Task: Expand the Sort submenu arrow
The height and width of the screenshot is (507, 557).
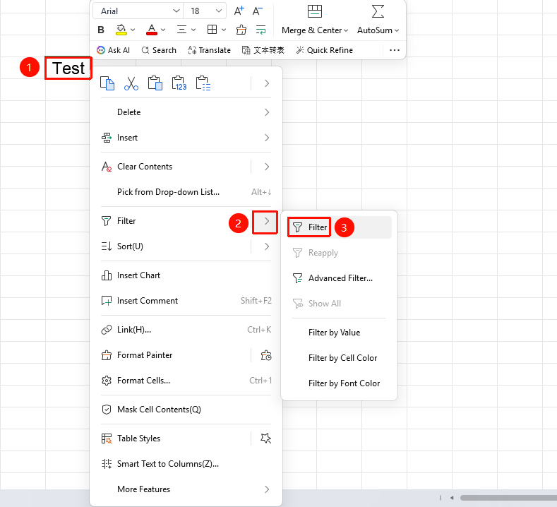Action: [267, 246]
